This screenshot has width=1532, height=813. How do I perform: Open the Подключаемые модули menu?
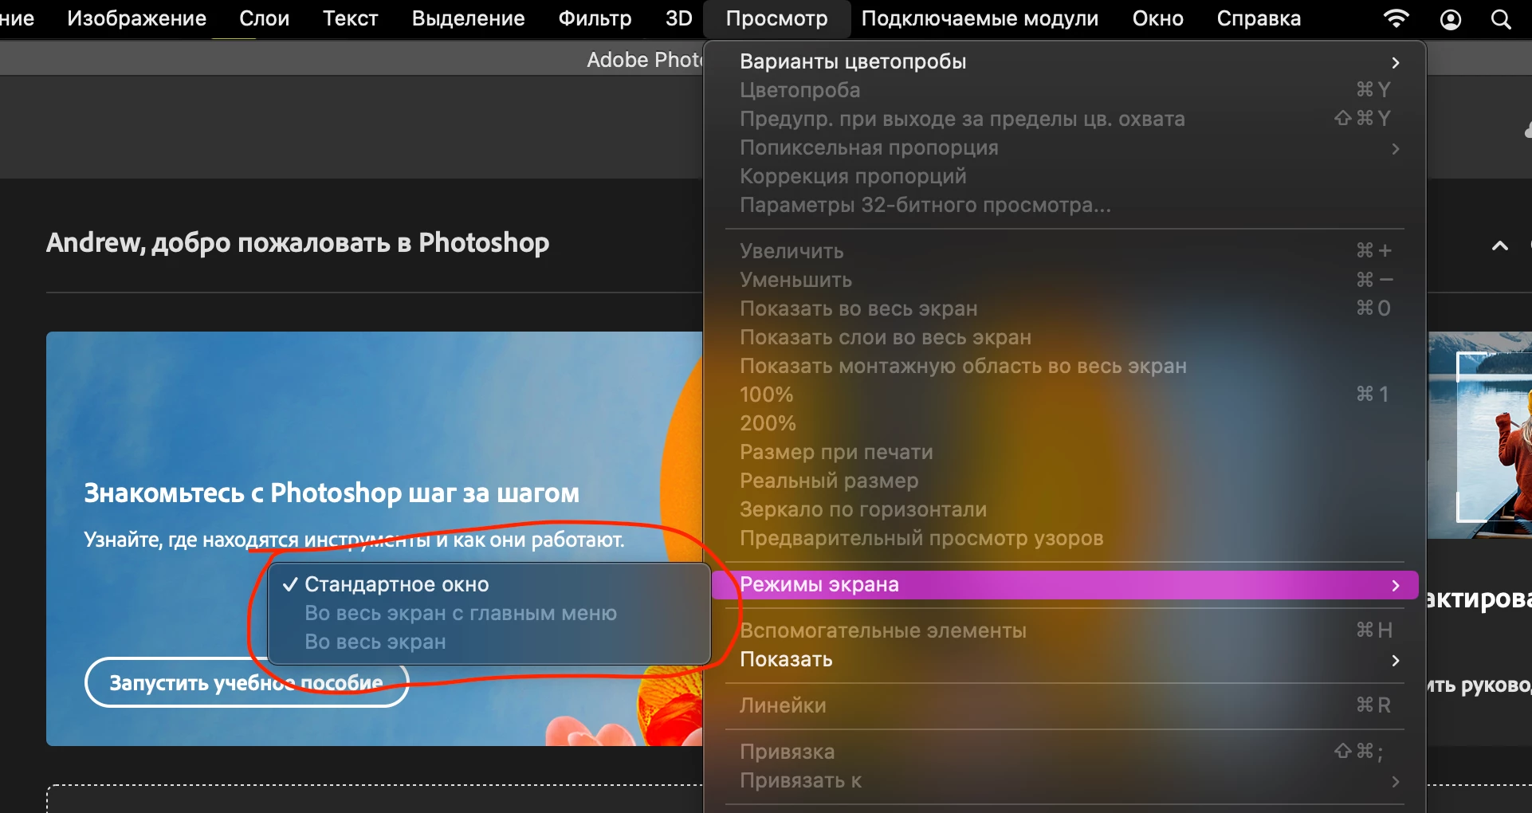pos(980,18)
